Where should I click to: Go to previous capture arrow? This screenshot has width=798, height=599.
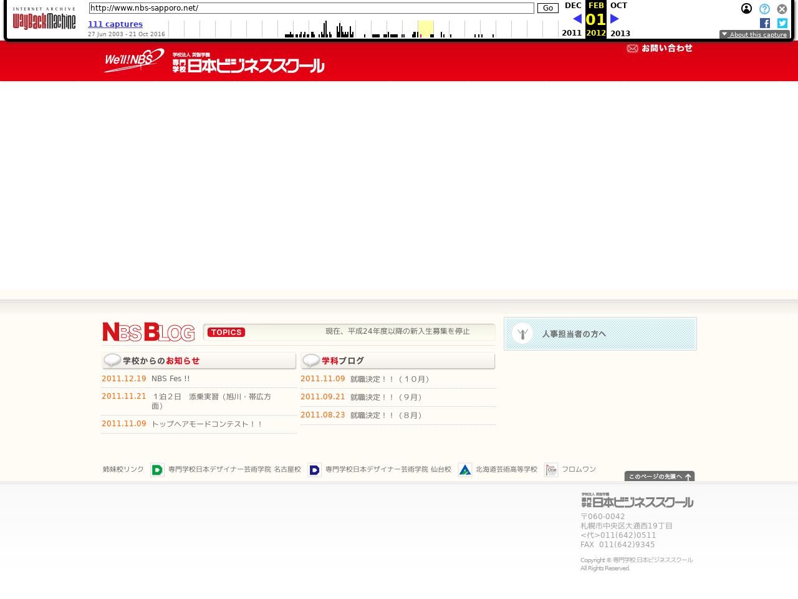577,19
